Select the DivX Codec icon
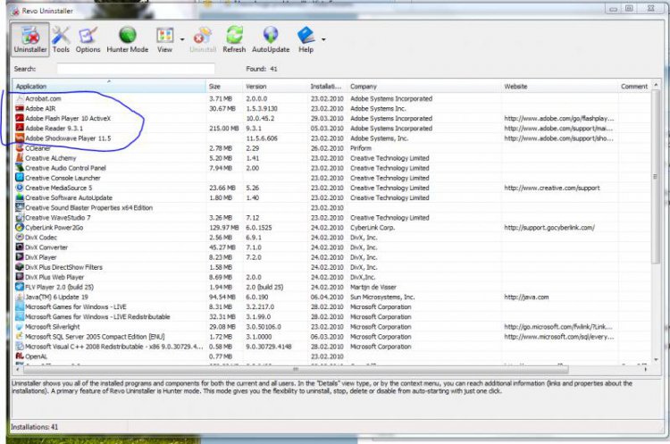670x444 pixels. pyautogui.click(x=20, y=237)
